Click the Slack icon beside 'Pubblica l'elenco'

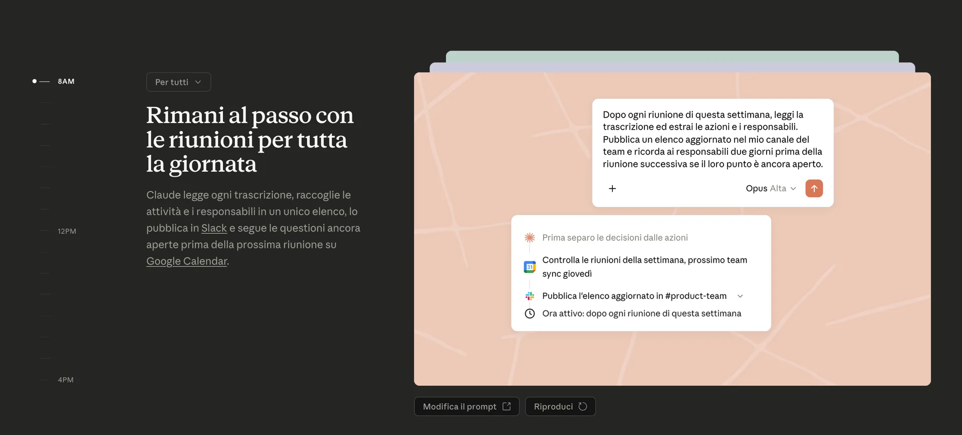point(530,296)
